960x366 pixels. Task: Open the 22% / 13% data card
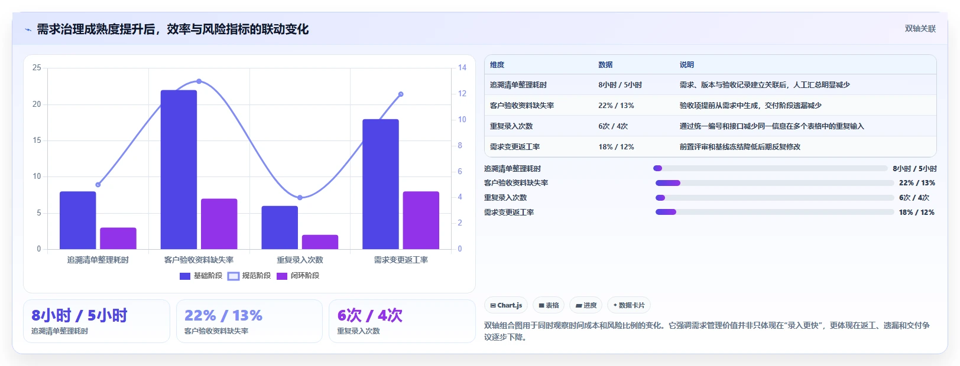click(249, 321)
